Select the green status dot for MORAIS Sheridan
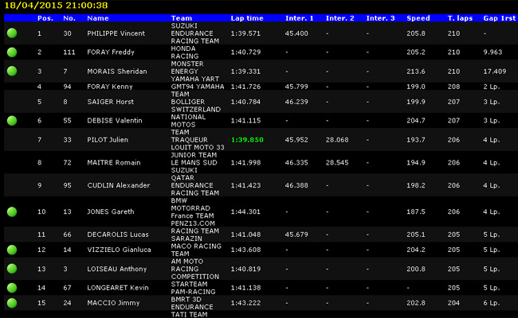 point(12,71)
